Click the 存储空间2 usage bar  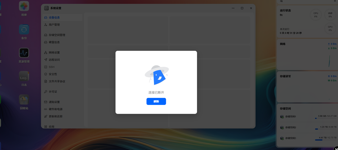click(326, 129)
